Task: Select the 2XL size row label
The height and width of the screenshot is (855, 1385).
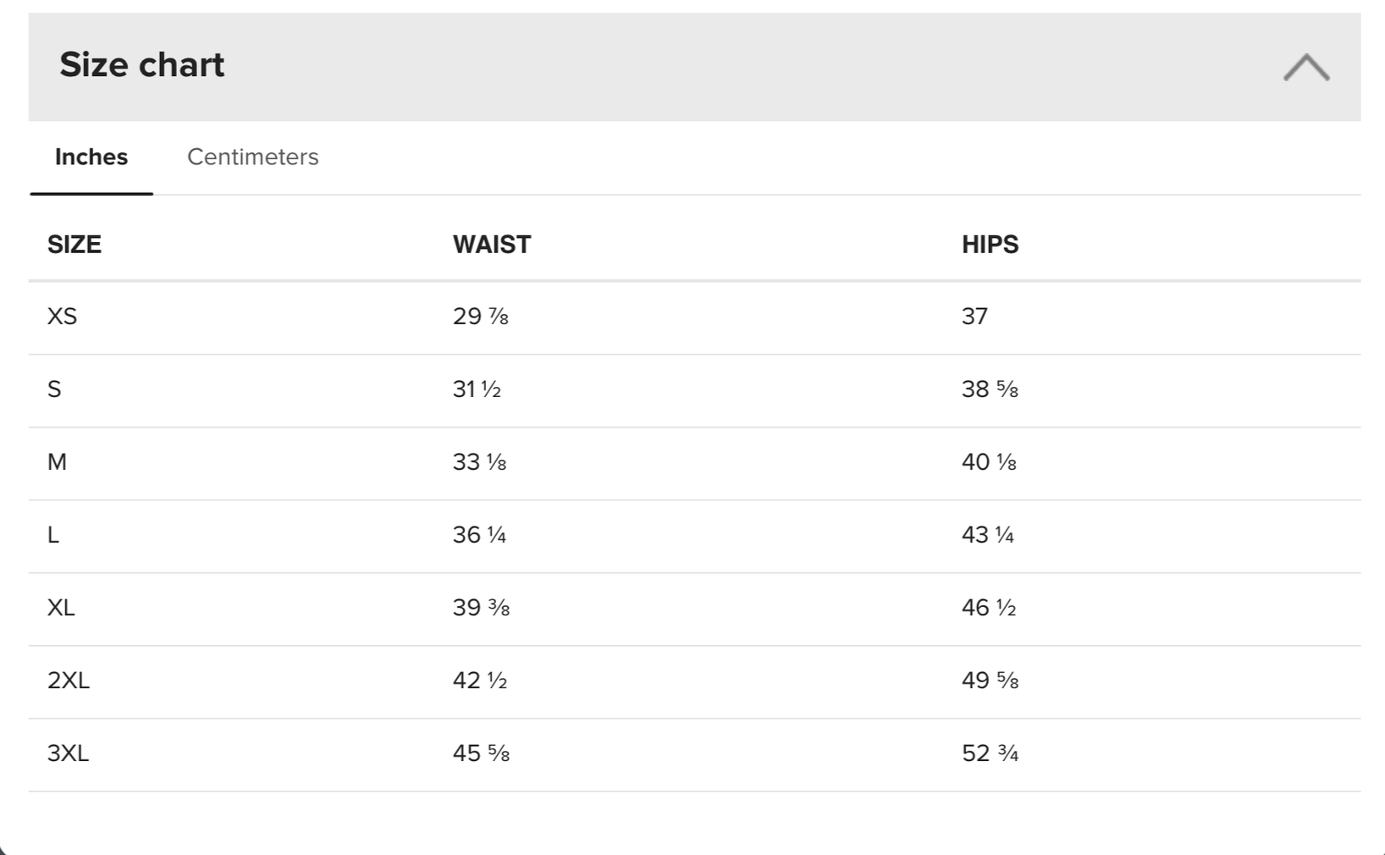Action: (69, 681)
